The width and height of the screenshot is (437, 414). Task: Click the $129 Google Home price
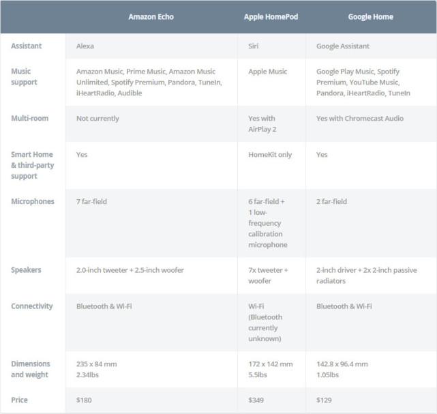(x=325, y=400)
